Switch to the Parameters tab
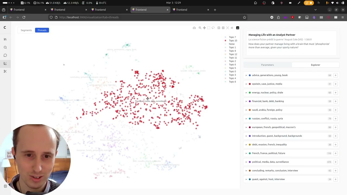 point(268,65)
